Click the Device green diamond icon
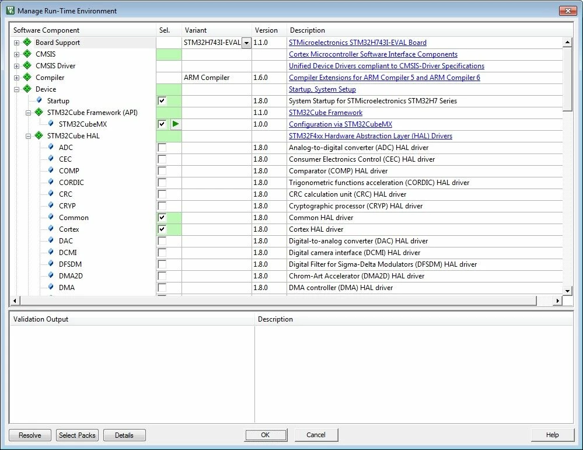The height and width of the screenshot is (450, 583). [27, 89]
